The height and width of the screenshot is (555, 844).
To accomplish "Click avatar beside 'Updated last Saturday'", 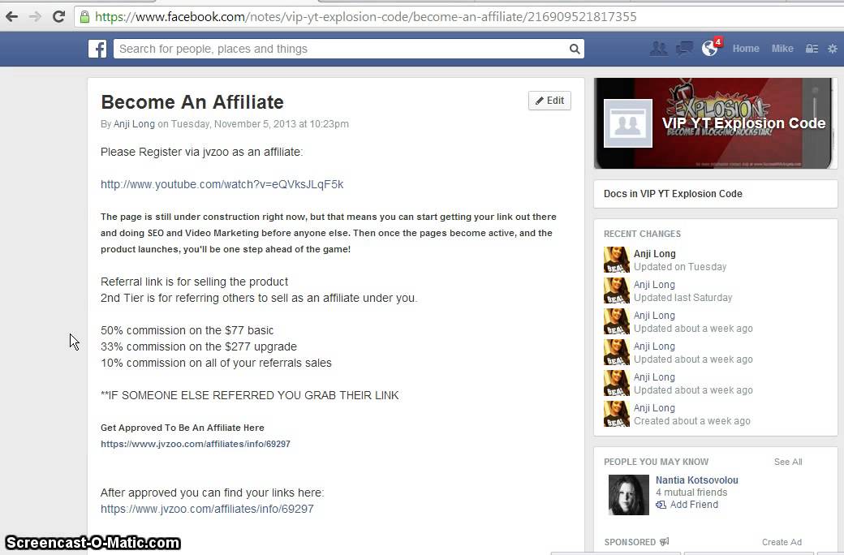I will click(x=617, y=290).
